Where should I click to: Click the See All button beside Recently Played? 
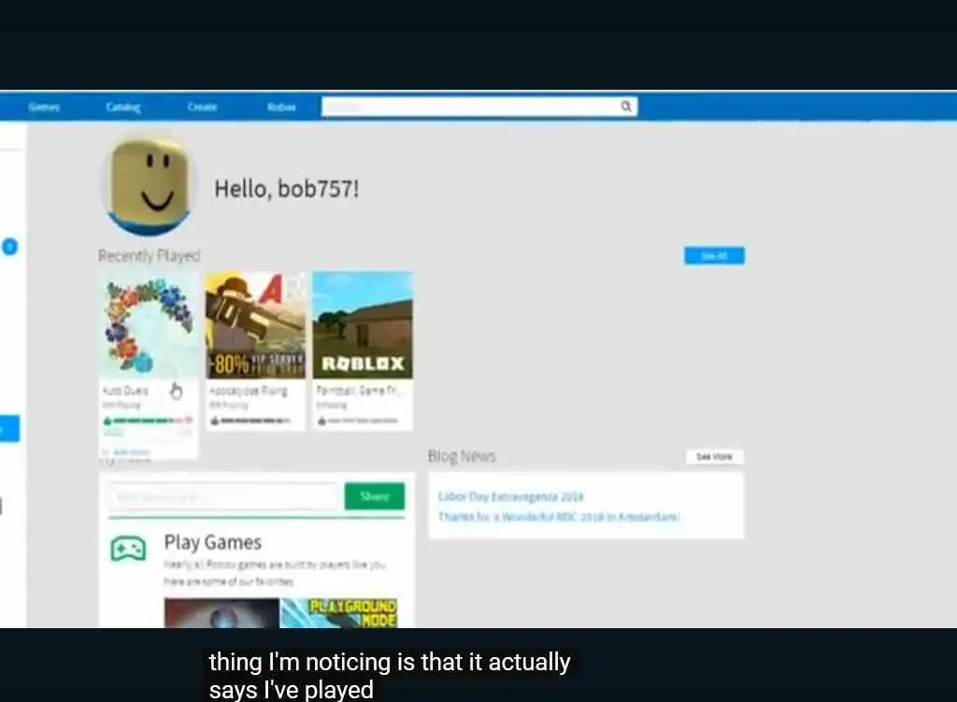click(714, 256)
